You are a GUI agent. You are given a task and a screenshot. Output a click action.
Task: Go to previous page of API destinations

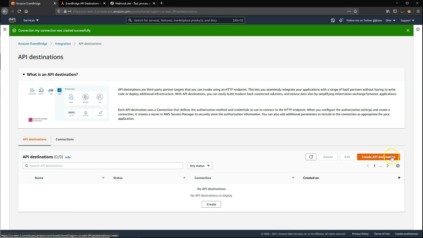point(368,166)
